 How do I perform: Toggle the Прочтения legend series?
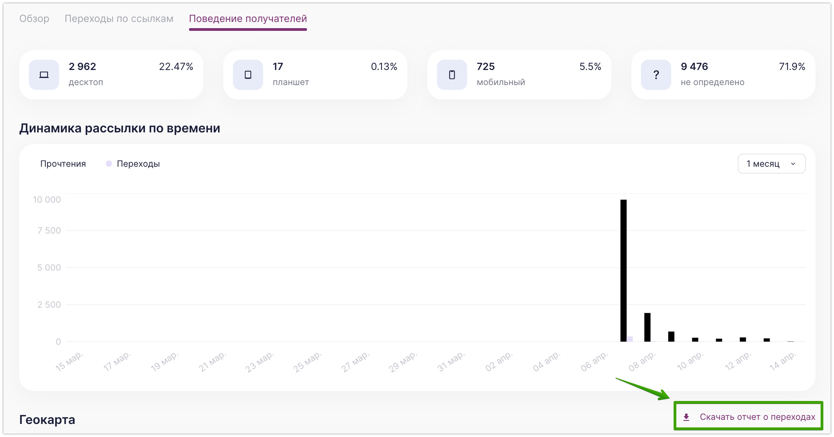pos(63,164)
